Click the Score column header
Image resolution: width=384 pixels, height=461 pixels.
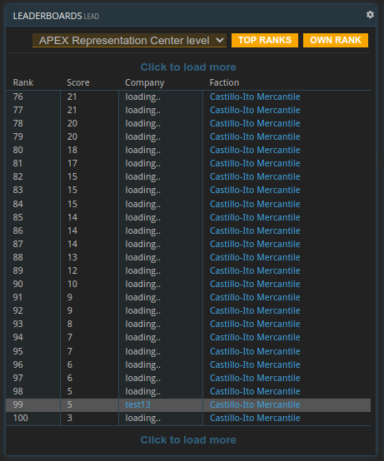point(78,82)
